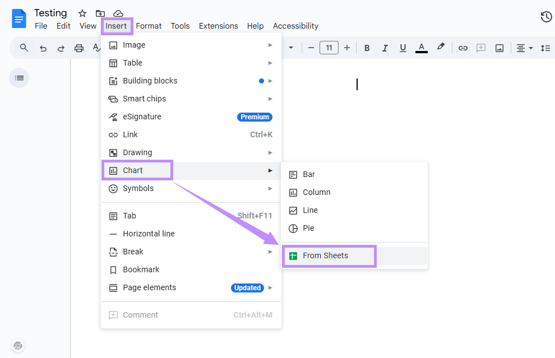Image resolution: width=555 pixels, height=358 pixels.
Task: Toggle underline formatting
Action: click(x=403, y=48)
